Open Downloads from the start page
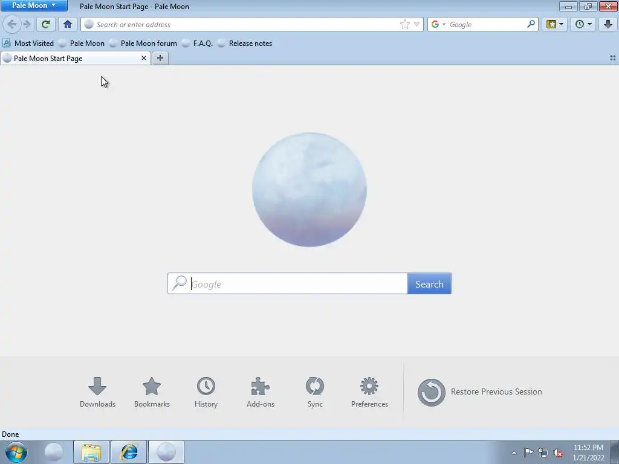The width and height of the screenshot is (619, 464). click(97, 392)
